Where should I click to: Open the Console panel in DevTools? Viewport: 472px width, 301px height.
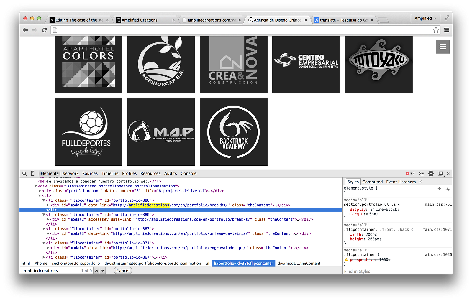pyautogui.click(x=189, y=174)
